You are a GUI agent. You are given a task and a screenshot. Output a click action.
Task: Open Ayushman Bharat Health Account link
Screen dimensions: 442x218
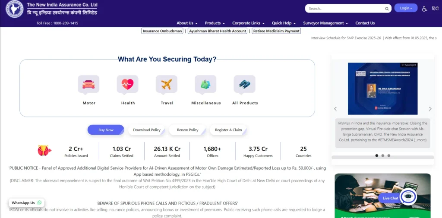pos(218,31)
